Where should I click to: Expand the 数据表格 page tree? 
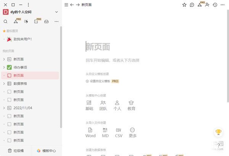click(x=4, y=84)
